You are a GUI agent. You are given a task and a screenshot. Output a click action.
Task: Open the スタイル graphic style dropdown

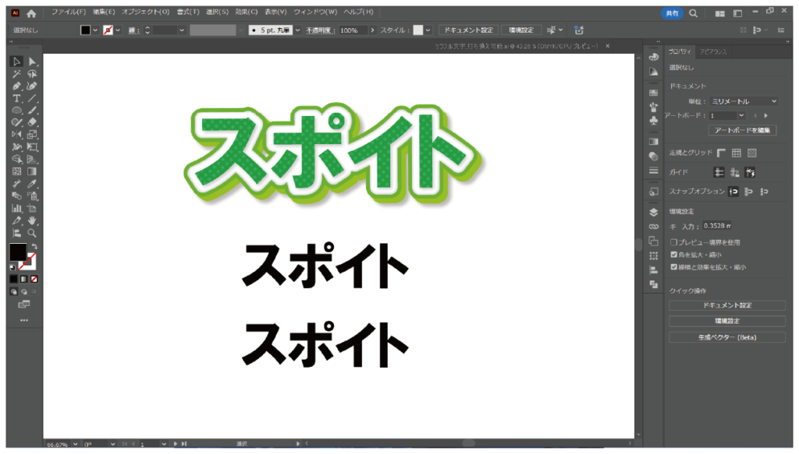[x=428, y=30]
